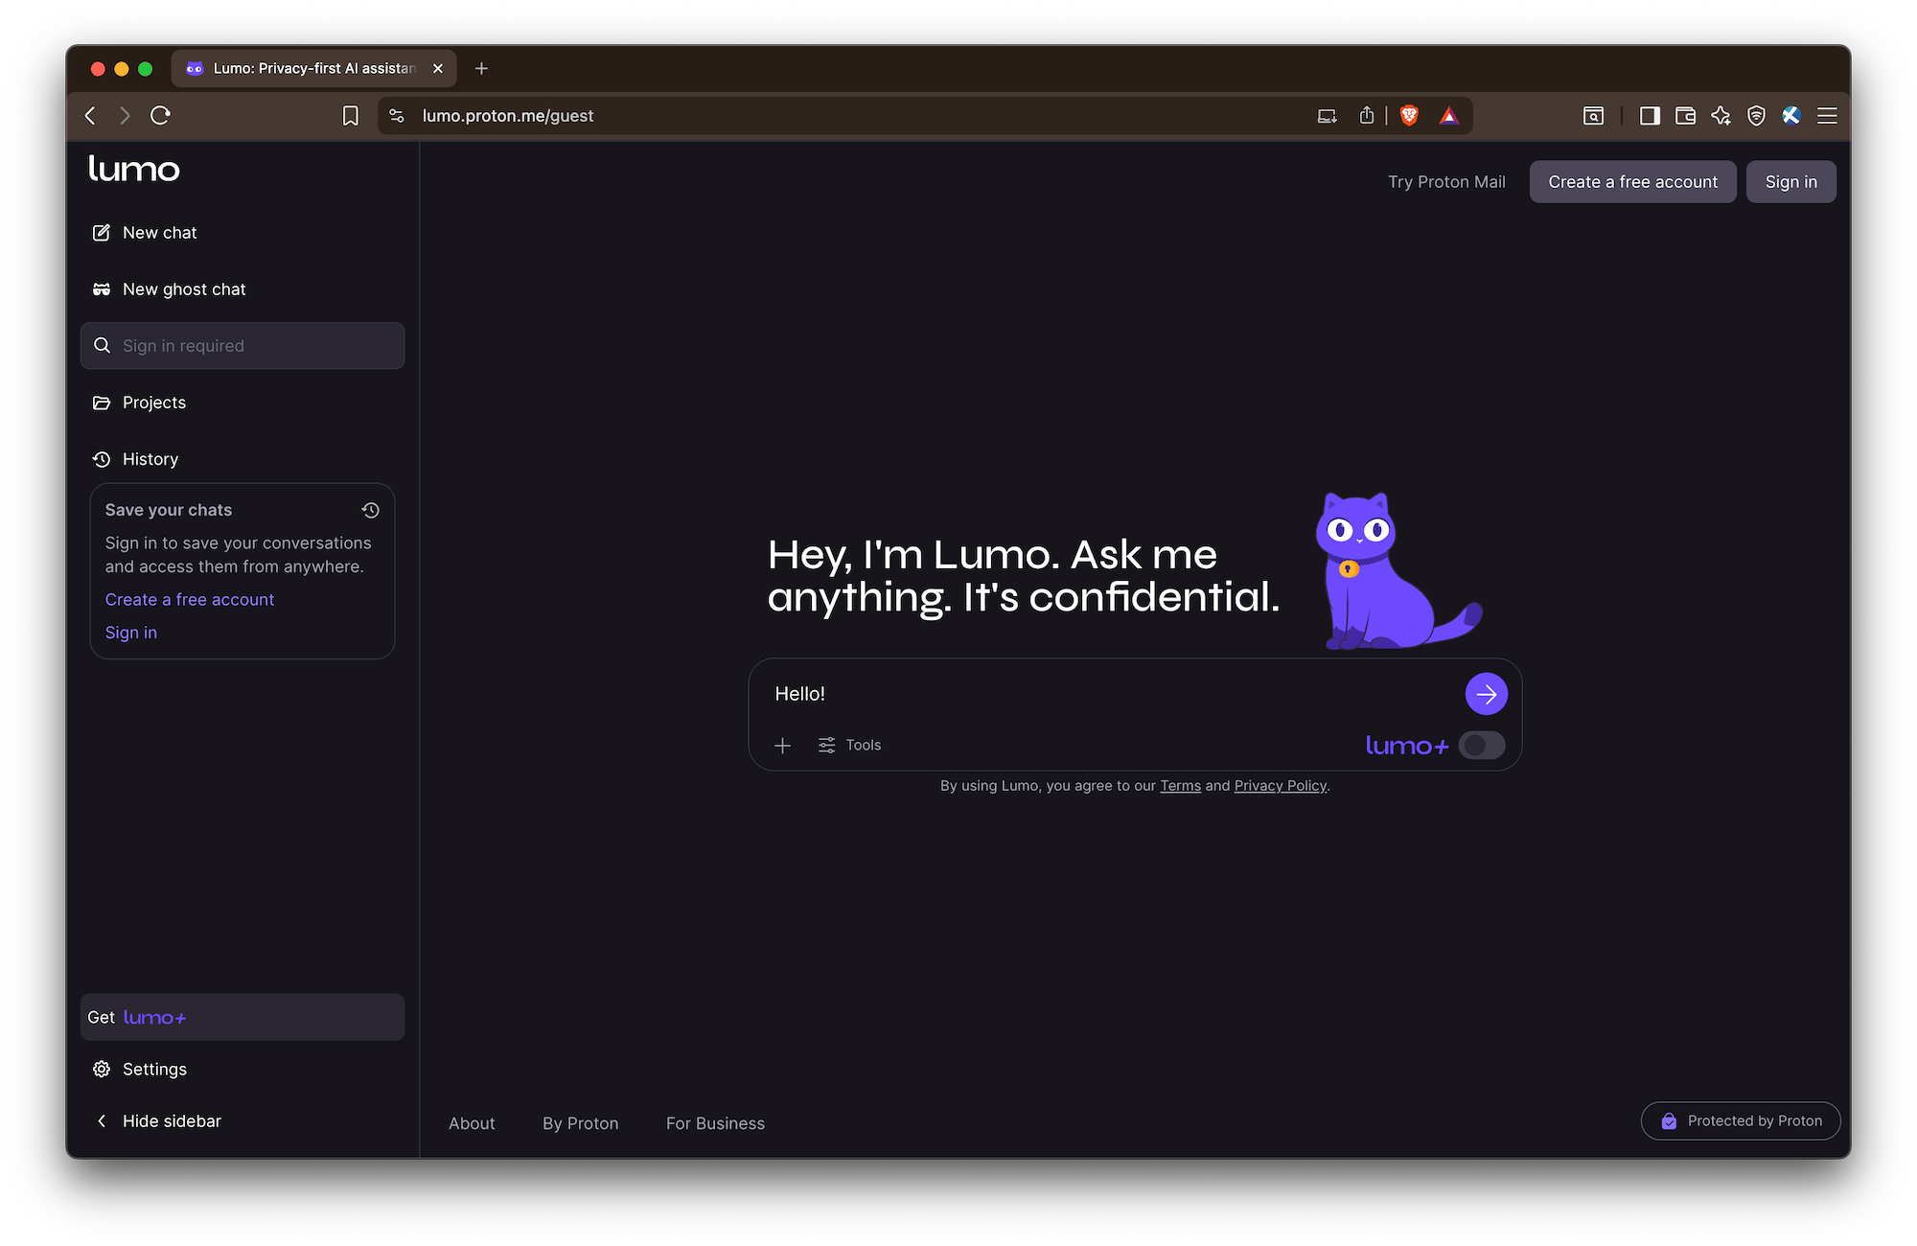Go back with the browser back arrow
Image resolution: width=1917 pixels, height=1246 pixels.
[90, 116]
